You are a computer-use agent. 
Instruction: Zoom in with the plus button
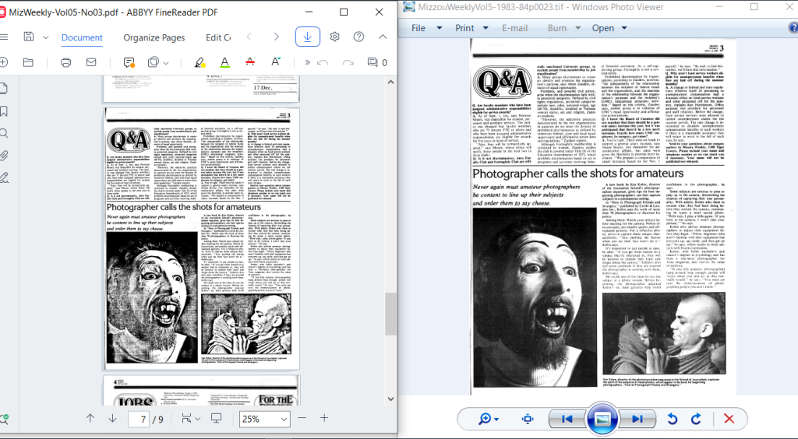pyautogui.click(x=324, y=419)
